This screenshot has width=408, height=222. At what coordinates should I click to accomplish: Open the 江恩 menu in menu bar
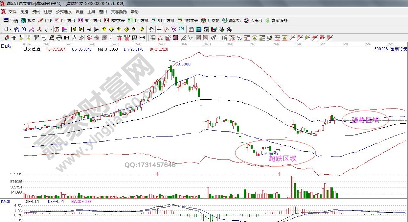tap(48, 12)
